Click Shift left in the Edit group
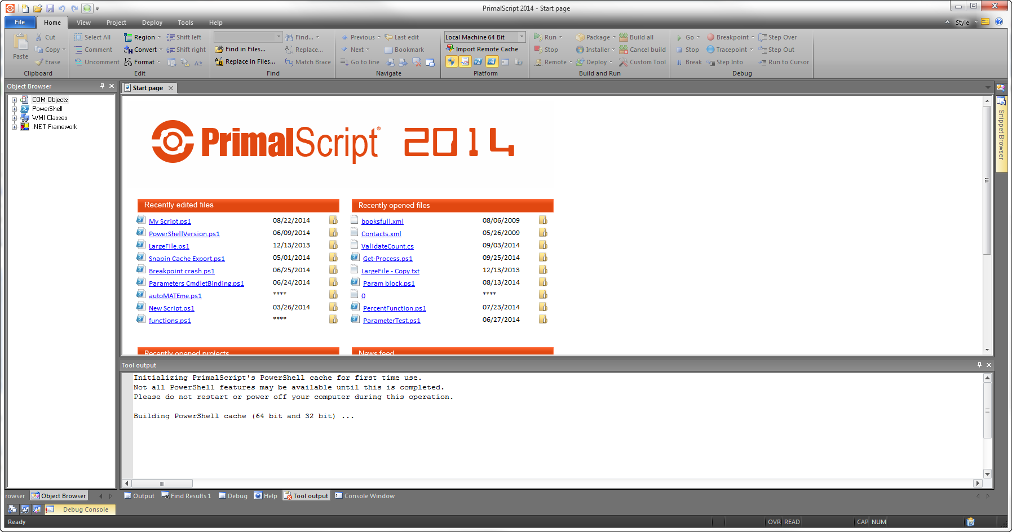The width and height of the screenshot is (1012, 532). 184,37
